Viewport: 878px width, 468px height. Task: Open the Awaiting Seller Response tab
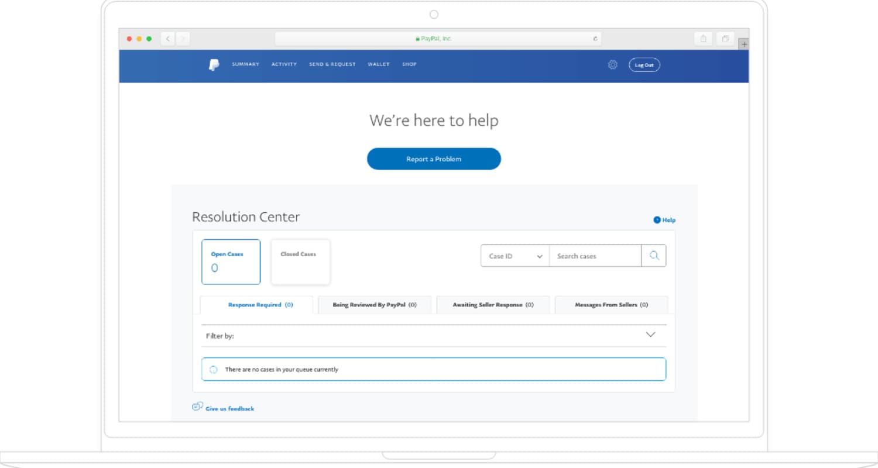(493, 305)
